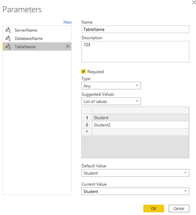Open the Type dropdown set to Any
Viewport: 196px width, 215px height.
point(111,85)
